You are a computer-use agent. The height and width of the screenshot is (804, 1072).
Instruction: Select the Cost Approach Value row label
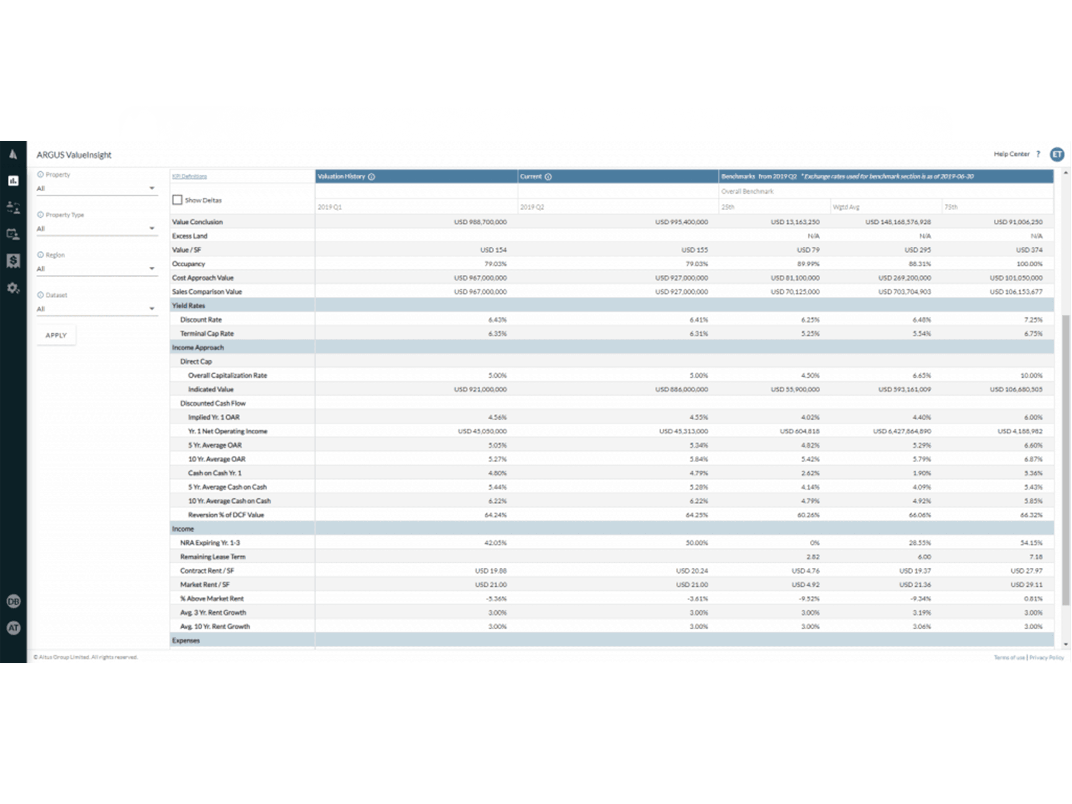pyautogui.click(x=203, y=278)
